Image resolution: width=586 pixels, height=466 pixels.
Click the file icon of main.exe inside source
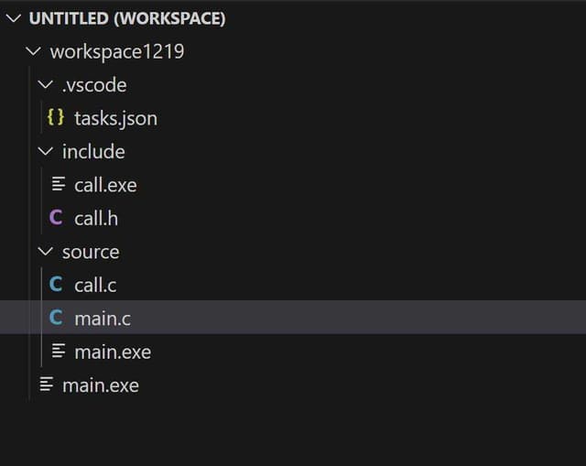[58, 352]
